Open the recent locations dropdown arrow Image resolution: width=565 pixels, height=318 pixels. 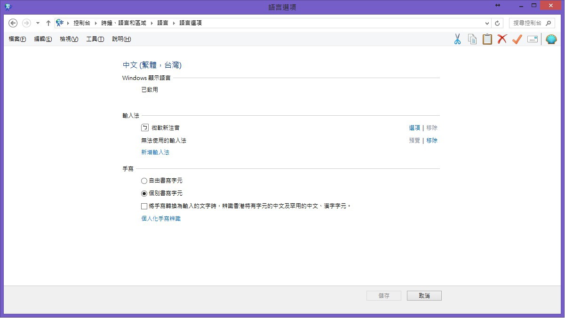click(x=38, y=23)
